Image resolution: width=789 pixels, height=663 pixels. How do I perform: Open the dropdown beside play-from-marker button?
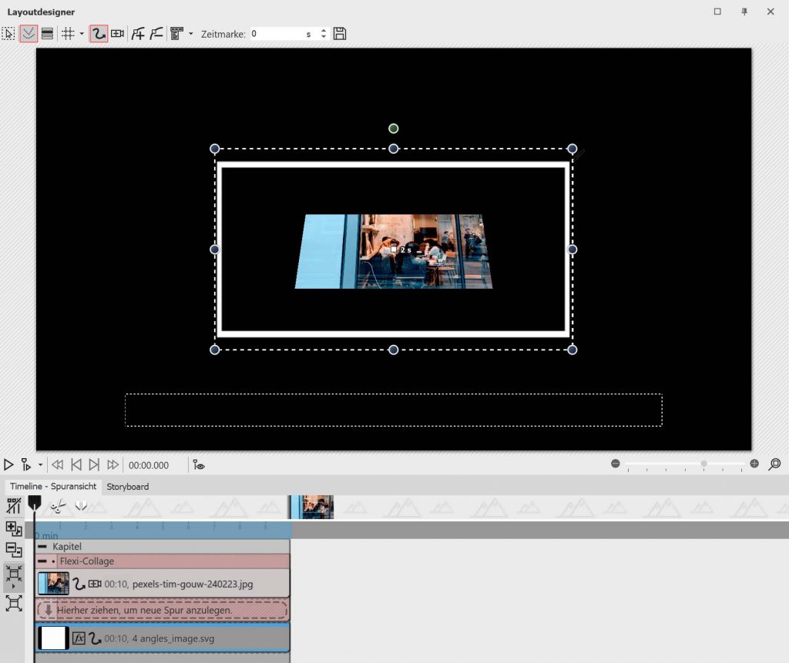pyautogui.click(x=40, y=465)
